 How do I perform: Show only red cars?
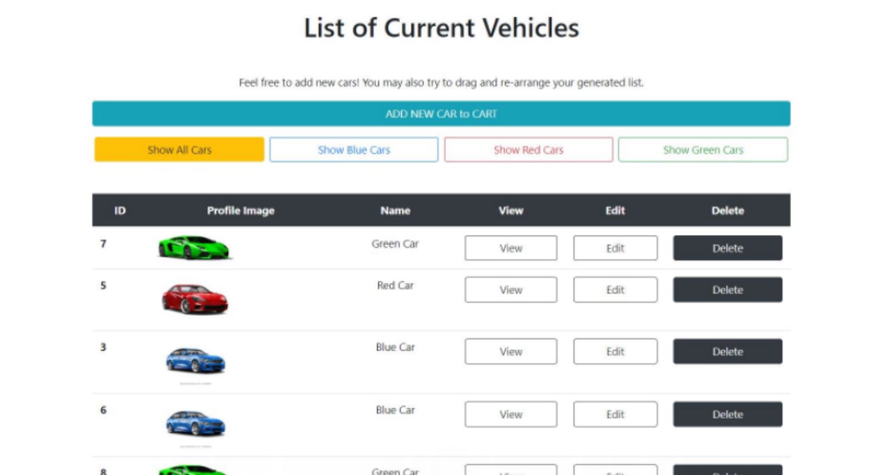pyautogui.click(x=528, y=150)
